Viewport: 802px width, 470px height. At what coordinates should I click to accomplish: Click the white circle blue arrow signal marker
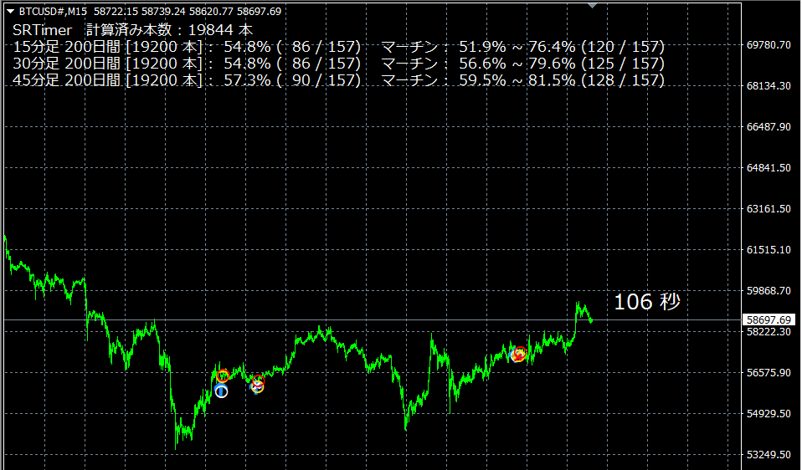[221, 391]
